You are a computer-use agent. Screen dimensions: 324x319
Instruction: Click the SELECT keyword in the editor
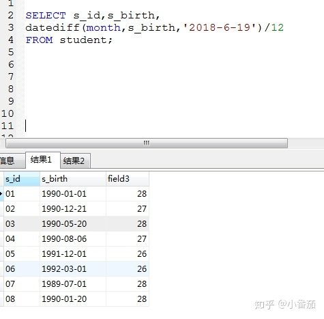pyautogui.click(x=46, y=16)
